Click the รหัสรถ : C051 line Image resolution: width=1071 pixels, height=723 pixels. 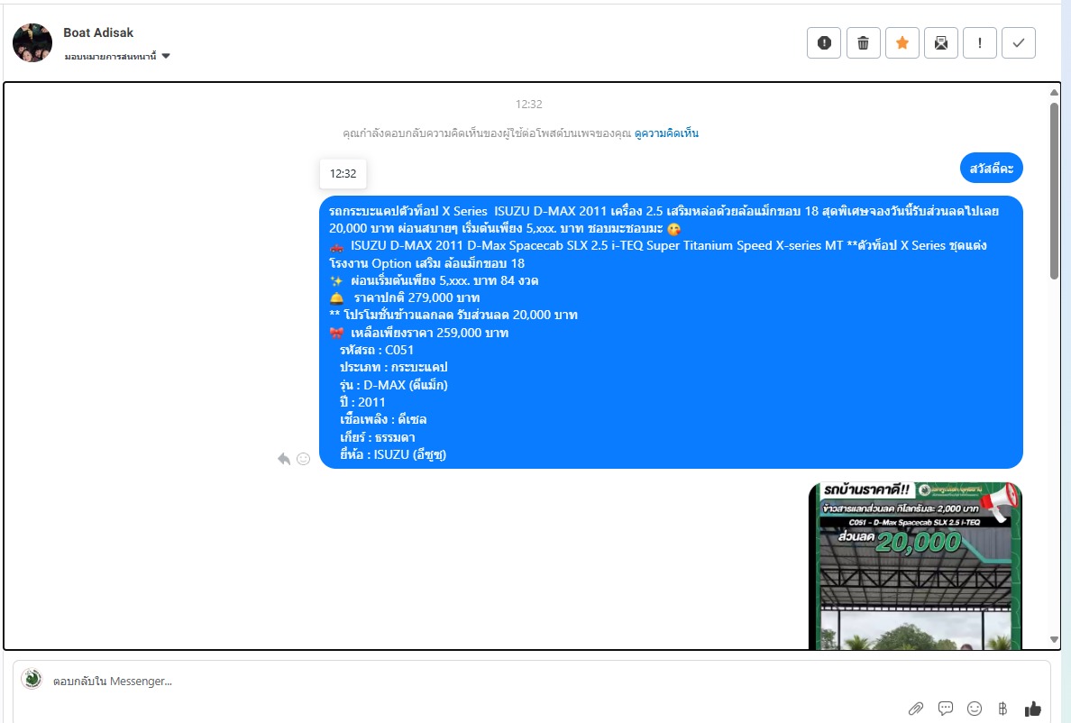coord(377,351)
